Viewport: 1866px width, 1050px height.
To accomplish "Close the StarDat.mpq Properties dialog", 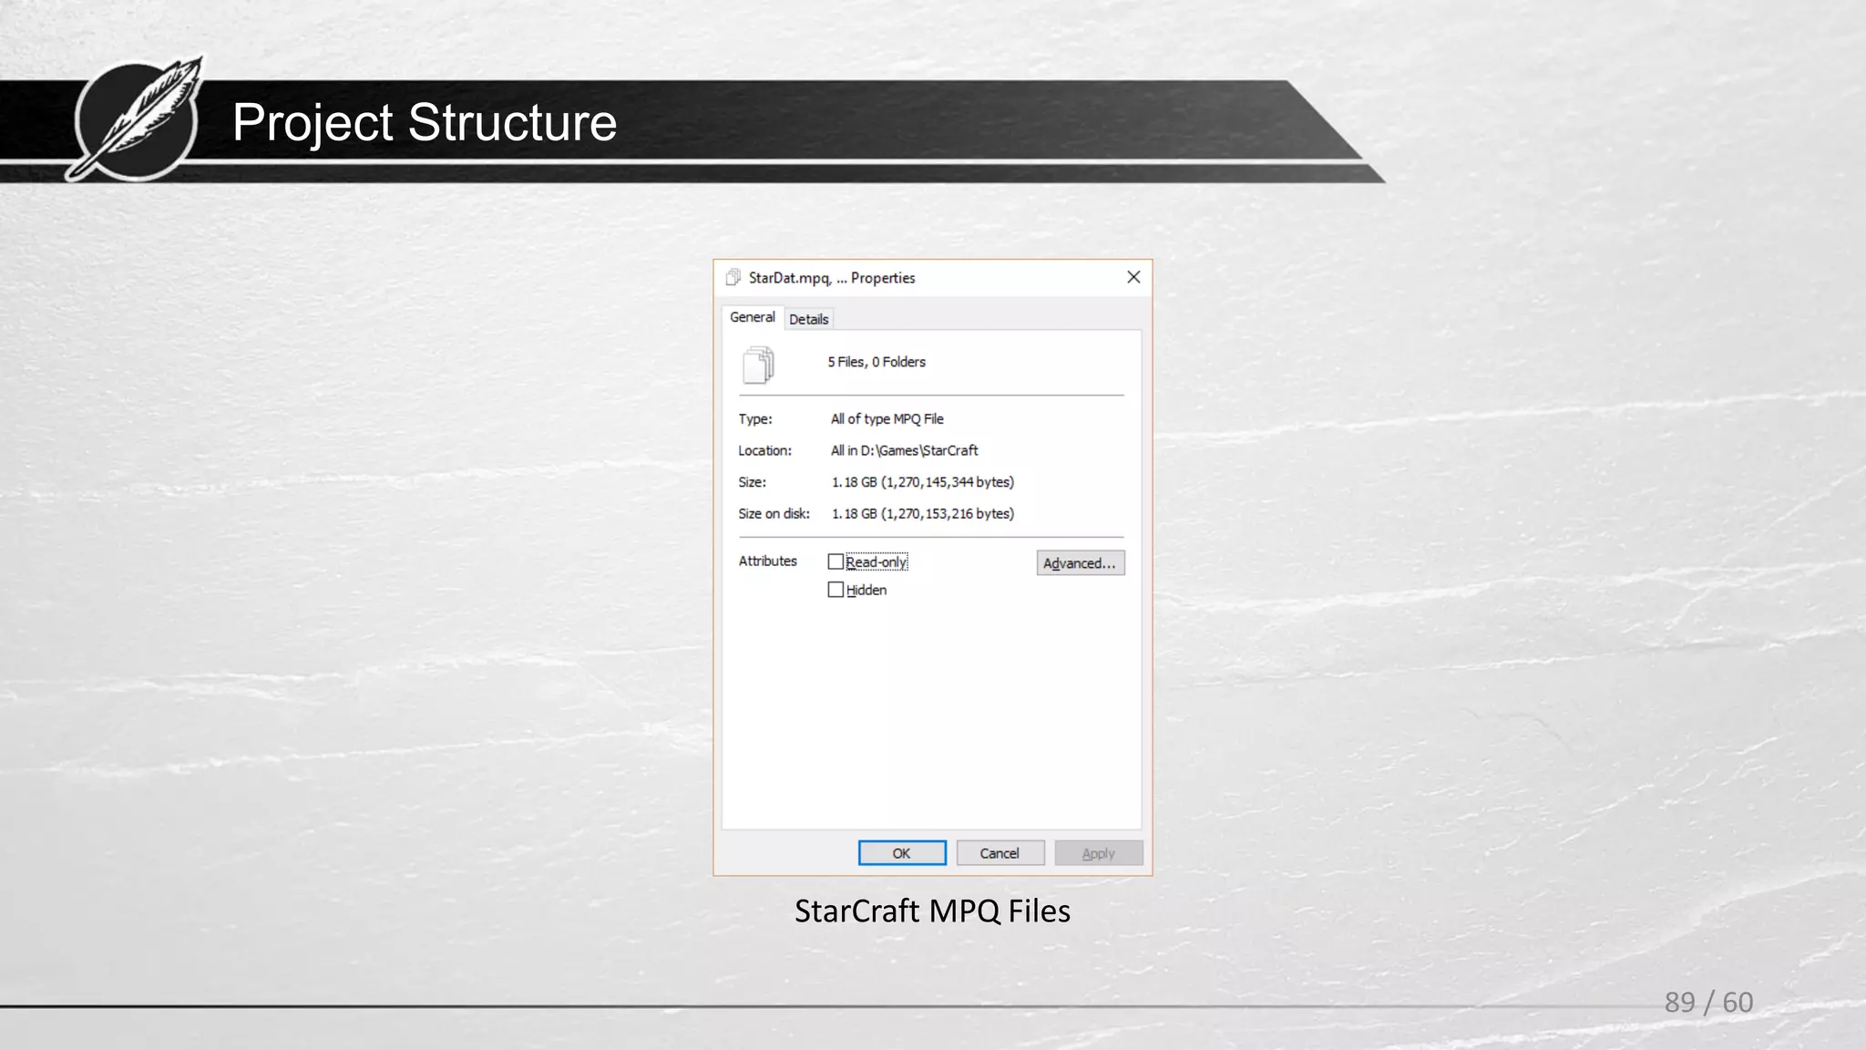I will [1133, 277].
